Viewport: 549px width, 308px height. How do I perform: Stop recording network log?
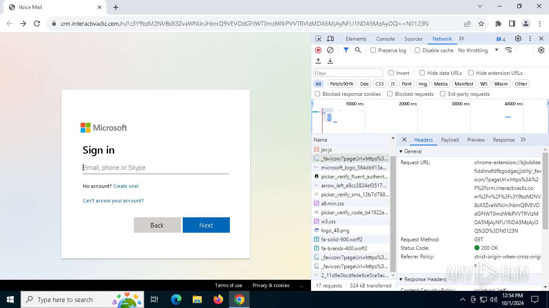tap(318, 50)
